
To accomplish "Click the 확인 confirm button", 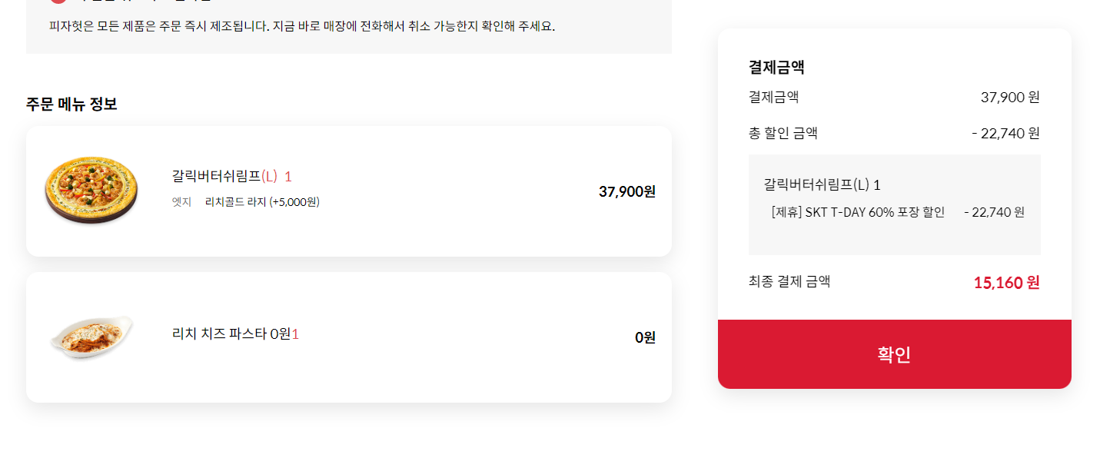I will tap(894, 354).
